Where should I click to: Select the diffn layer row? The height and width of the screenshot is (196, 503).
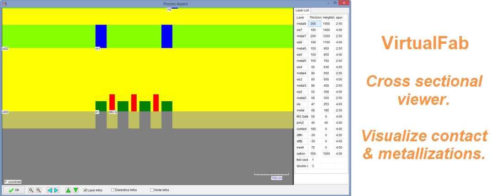[321, 135]
